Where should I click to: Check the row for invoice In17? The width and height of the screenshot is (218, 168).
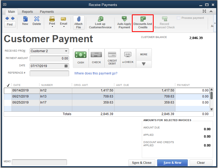tap(8, 102)
